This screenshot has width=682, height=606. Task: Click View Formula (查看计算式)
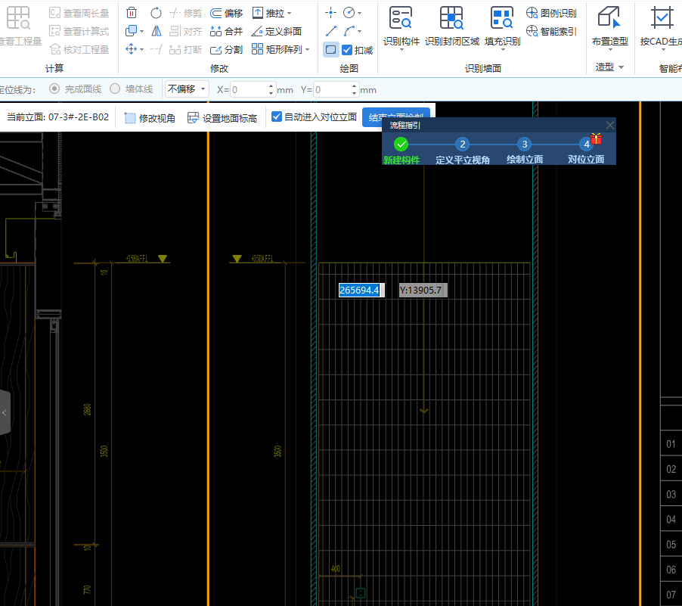79,31
